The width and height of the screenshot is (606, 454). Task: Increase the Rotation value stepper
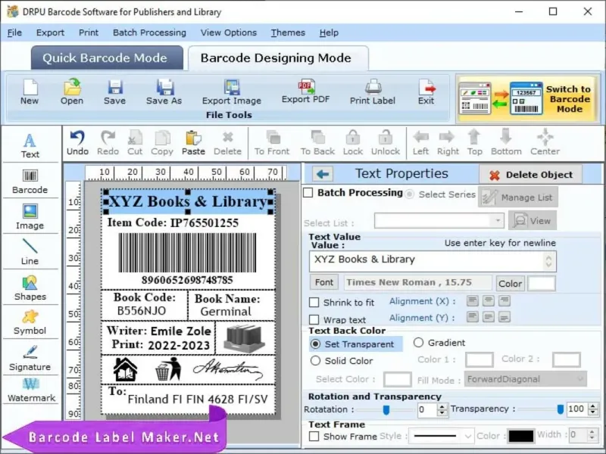(x=442, y=406)
